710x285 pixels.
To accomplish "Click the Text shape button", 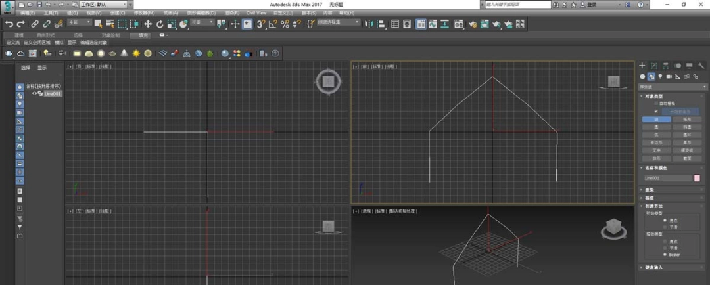I will (657, 150).
